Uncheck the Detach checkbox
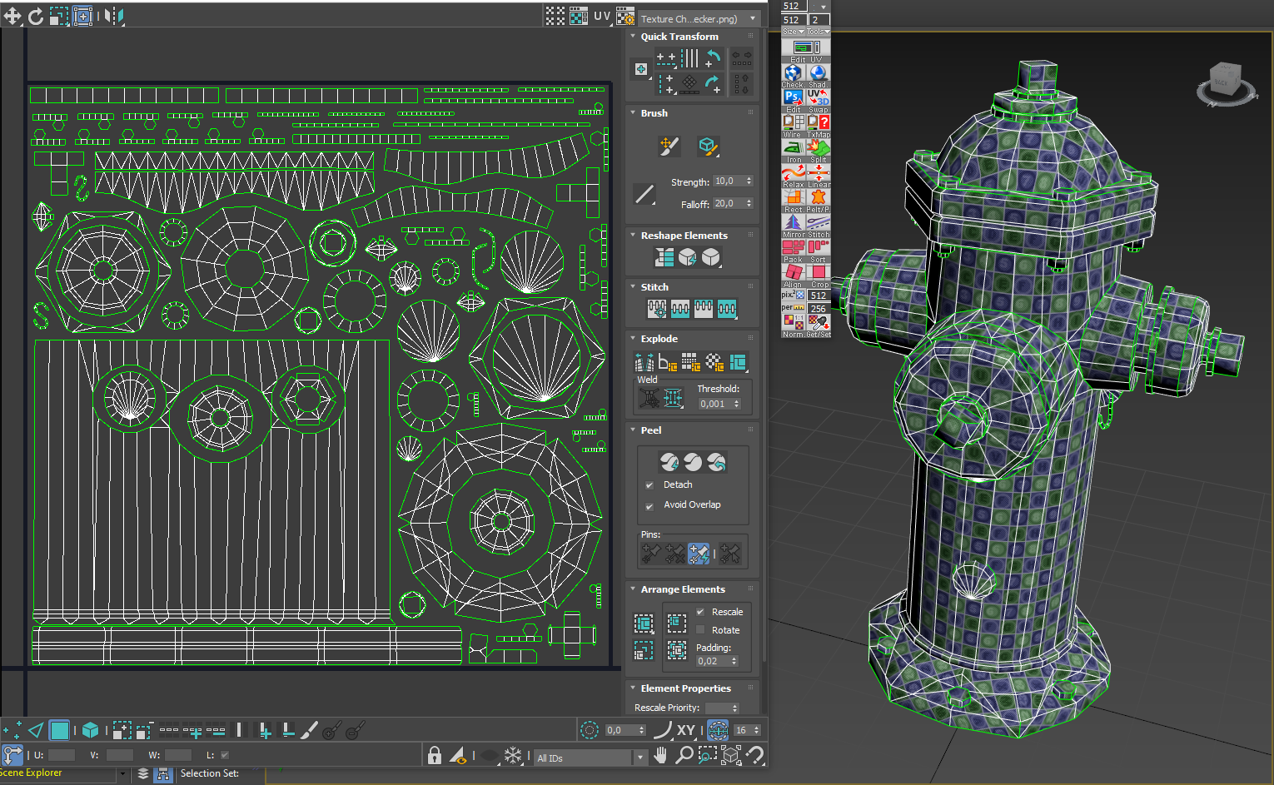 (x=649, y=485)
